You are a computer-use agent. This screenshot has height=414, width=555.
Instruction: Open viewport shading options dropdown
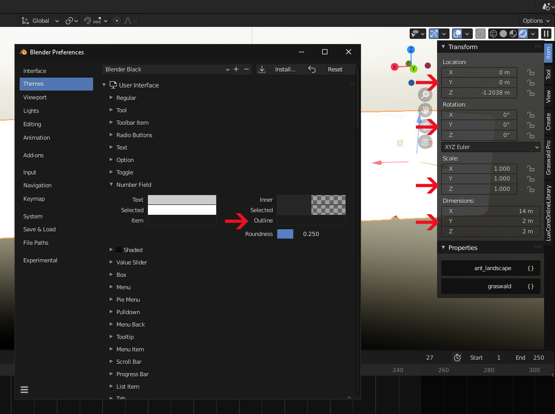click(533, 34)
